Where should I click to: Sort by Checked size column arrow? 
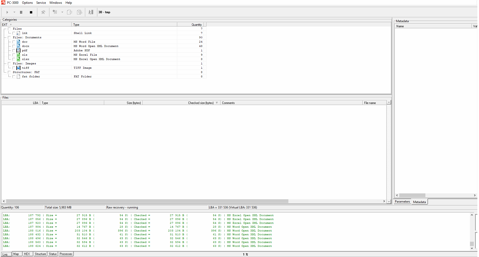point(217,103)
